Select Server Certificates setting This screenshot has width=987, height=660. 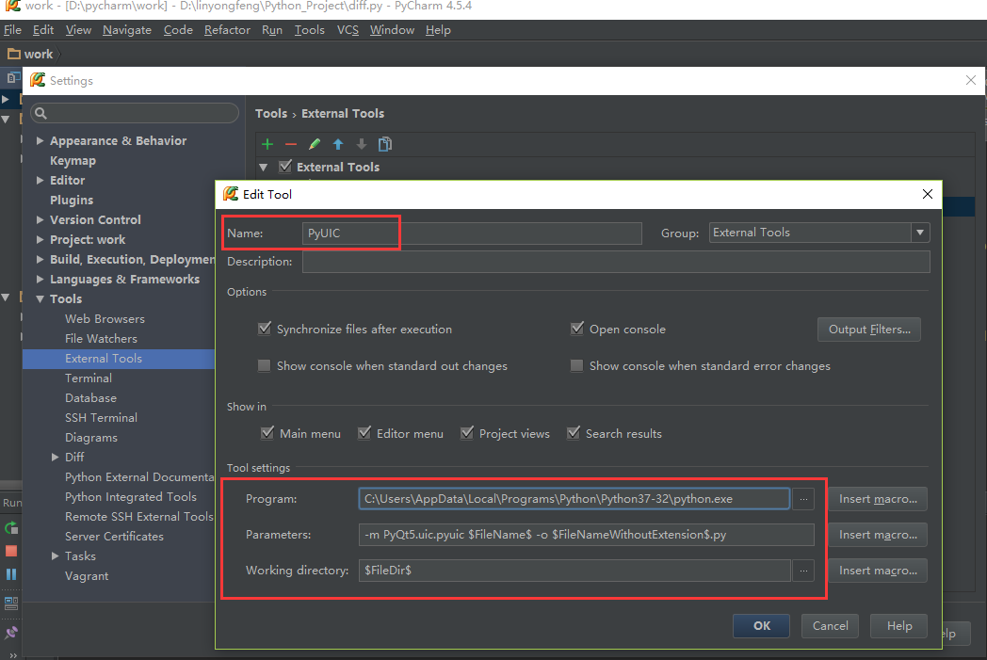point(114,537)
